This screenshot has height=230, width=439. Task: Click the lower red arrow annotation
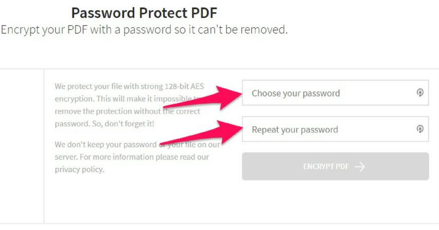click(x=201, y=133)
